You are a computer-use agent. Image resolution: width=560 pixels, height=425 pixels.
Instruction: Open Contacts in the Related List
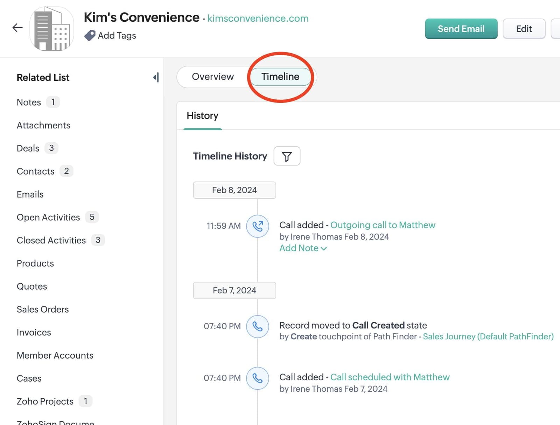coord(35,171)
